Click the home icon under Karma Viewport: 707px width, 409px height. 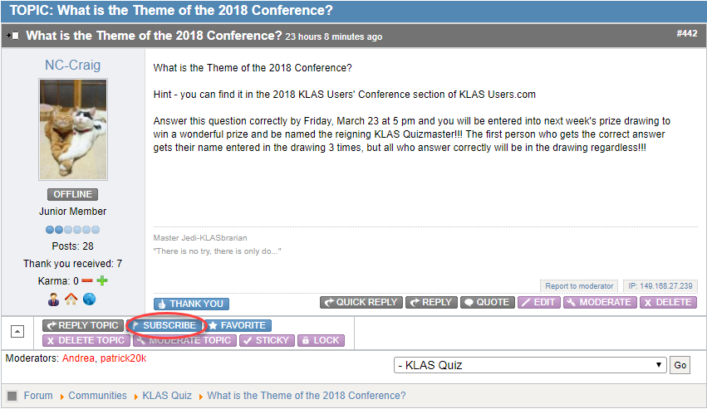click(x=71, y=299)
